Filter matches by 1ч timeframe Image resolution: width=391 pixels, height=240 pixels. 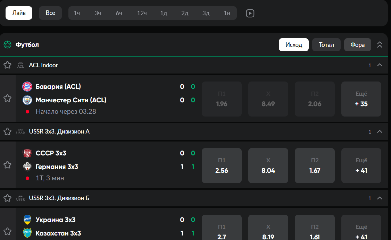(x=76, y=13)
